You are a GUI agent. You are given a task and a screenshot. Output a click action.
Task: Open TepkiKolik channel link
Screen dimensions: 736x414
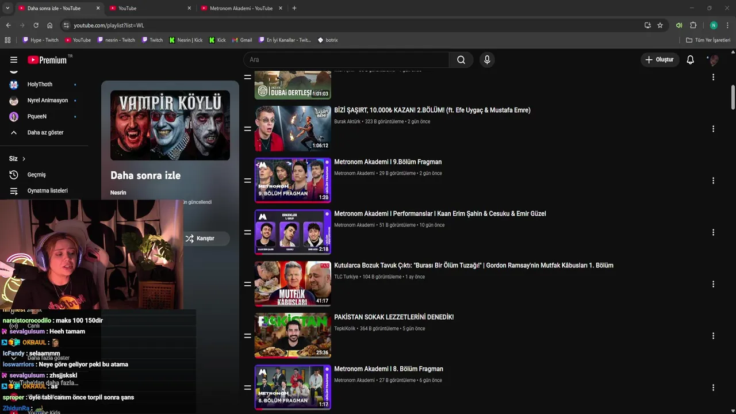(x=345, y=328)
